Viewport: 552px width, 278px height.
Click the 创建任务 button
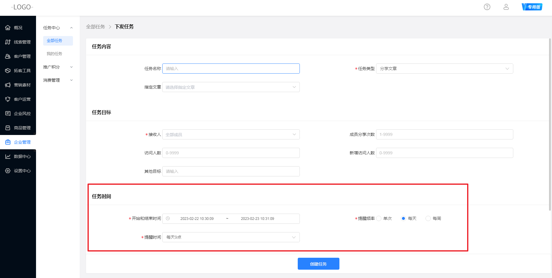(x=318, y=264)
